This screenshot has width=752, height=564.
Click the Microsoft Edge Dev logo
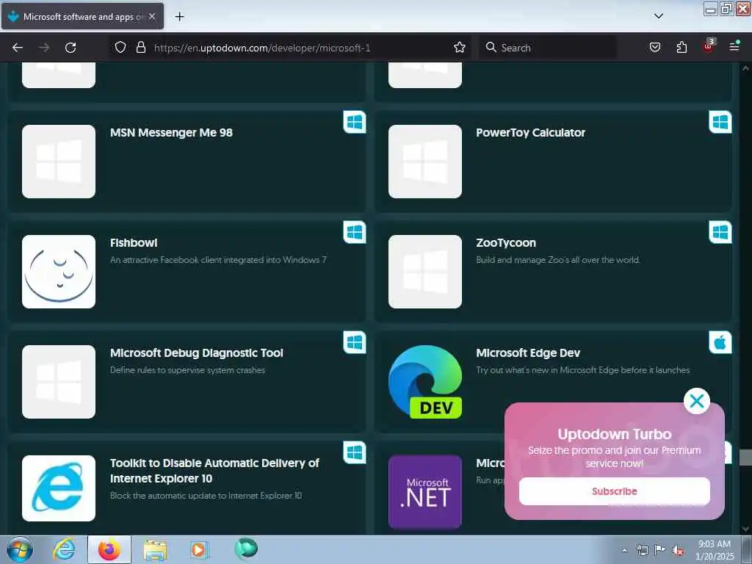coord(425,382)
